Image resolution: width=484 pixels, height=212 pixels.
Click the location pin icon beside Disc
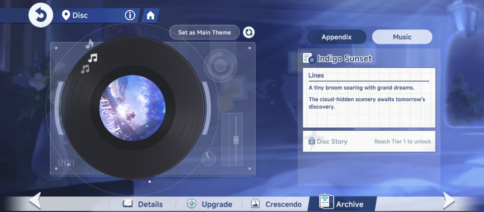tap(66, 15)
